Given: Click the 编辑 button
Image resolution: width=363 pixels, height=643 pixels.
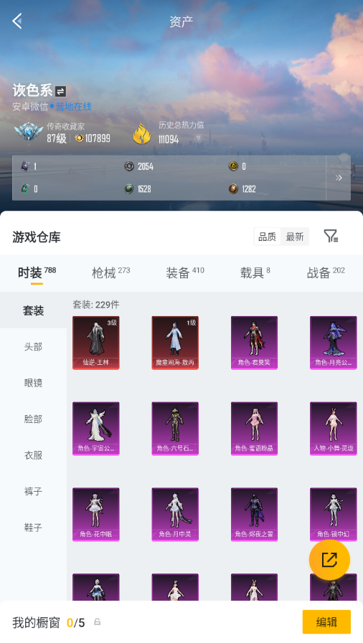Looking at the screenshot, I should point(326,622).
